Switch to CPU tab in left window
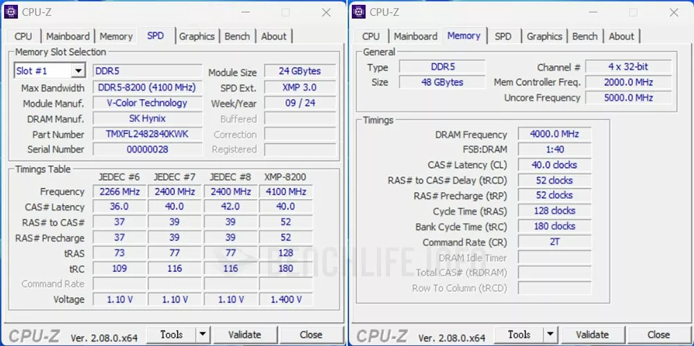This screenshot has width=694, height=346. pos(23,37)
